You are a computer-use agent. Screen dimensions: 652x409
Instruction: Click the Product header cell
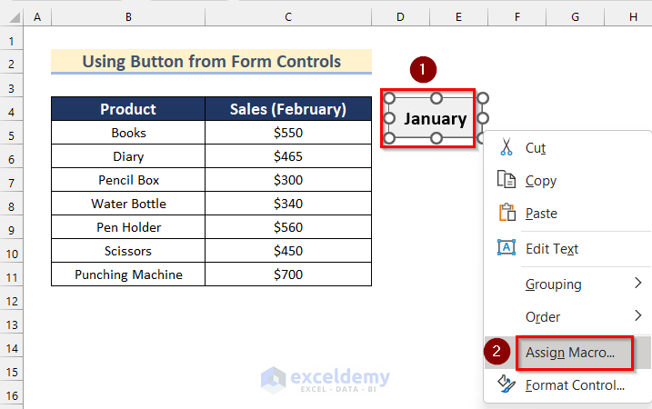click(x=127, y=109)
